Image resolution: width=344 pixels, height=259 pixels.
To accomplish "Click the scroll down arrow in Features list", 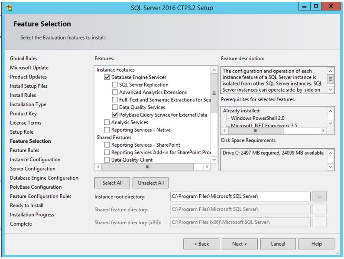I will (214, 160).
